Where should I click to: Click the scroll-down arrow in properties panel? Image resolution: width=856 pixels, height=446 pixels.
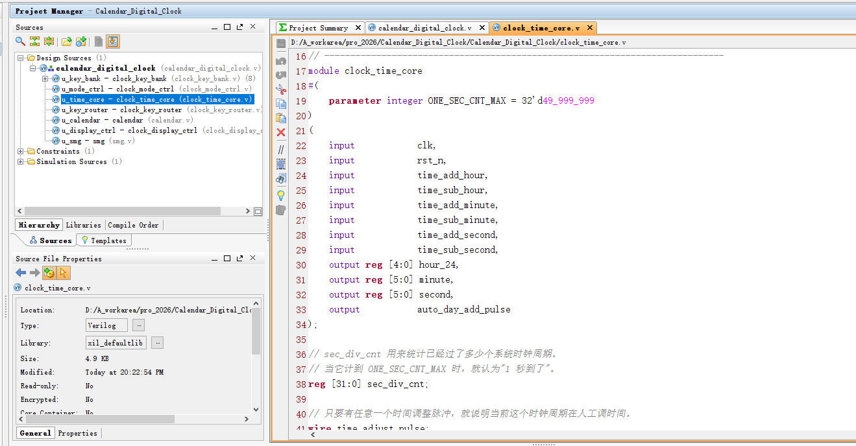point(256,410)
